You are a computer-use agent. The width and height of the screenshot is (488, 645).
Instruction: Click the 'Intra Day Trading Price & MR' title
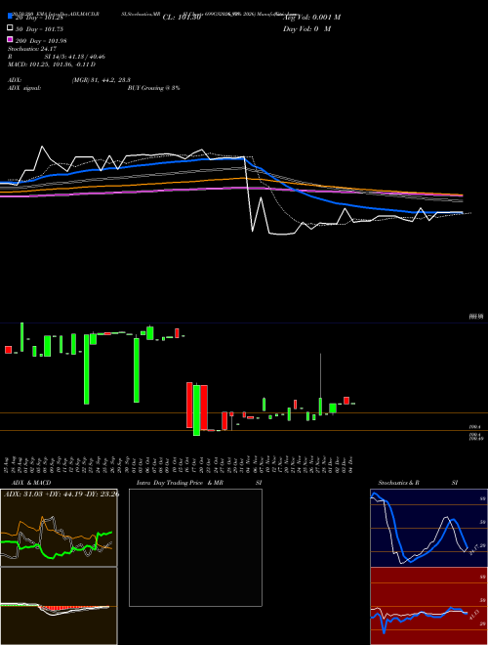(180, 483)
